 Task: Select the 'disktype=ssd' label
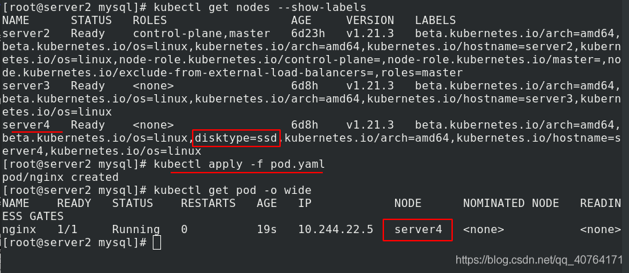[236, 138]
